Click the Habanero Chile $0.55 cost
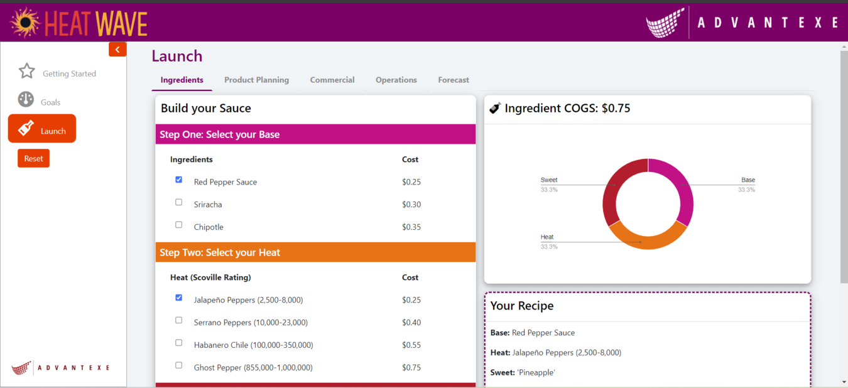The width and height of the screenshot is (848, 388). 411,345
